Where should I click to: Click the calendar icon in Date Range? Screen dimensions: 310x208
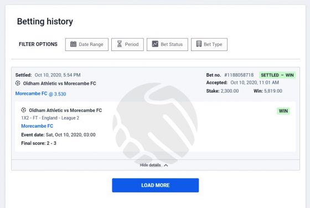tap(73, 44)
